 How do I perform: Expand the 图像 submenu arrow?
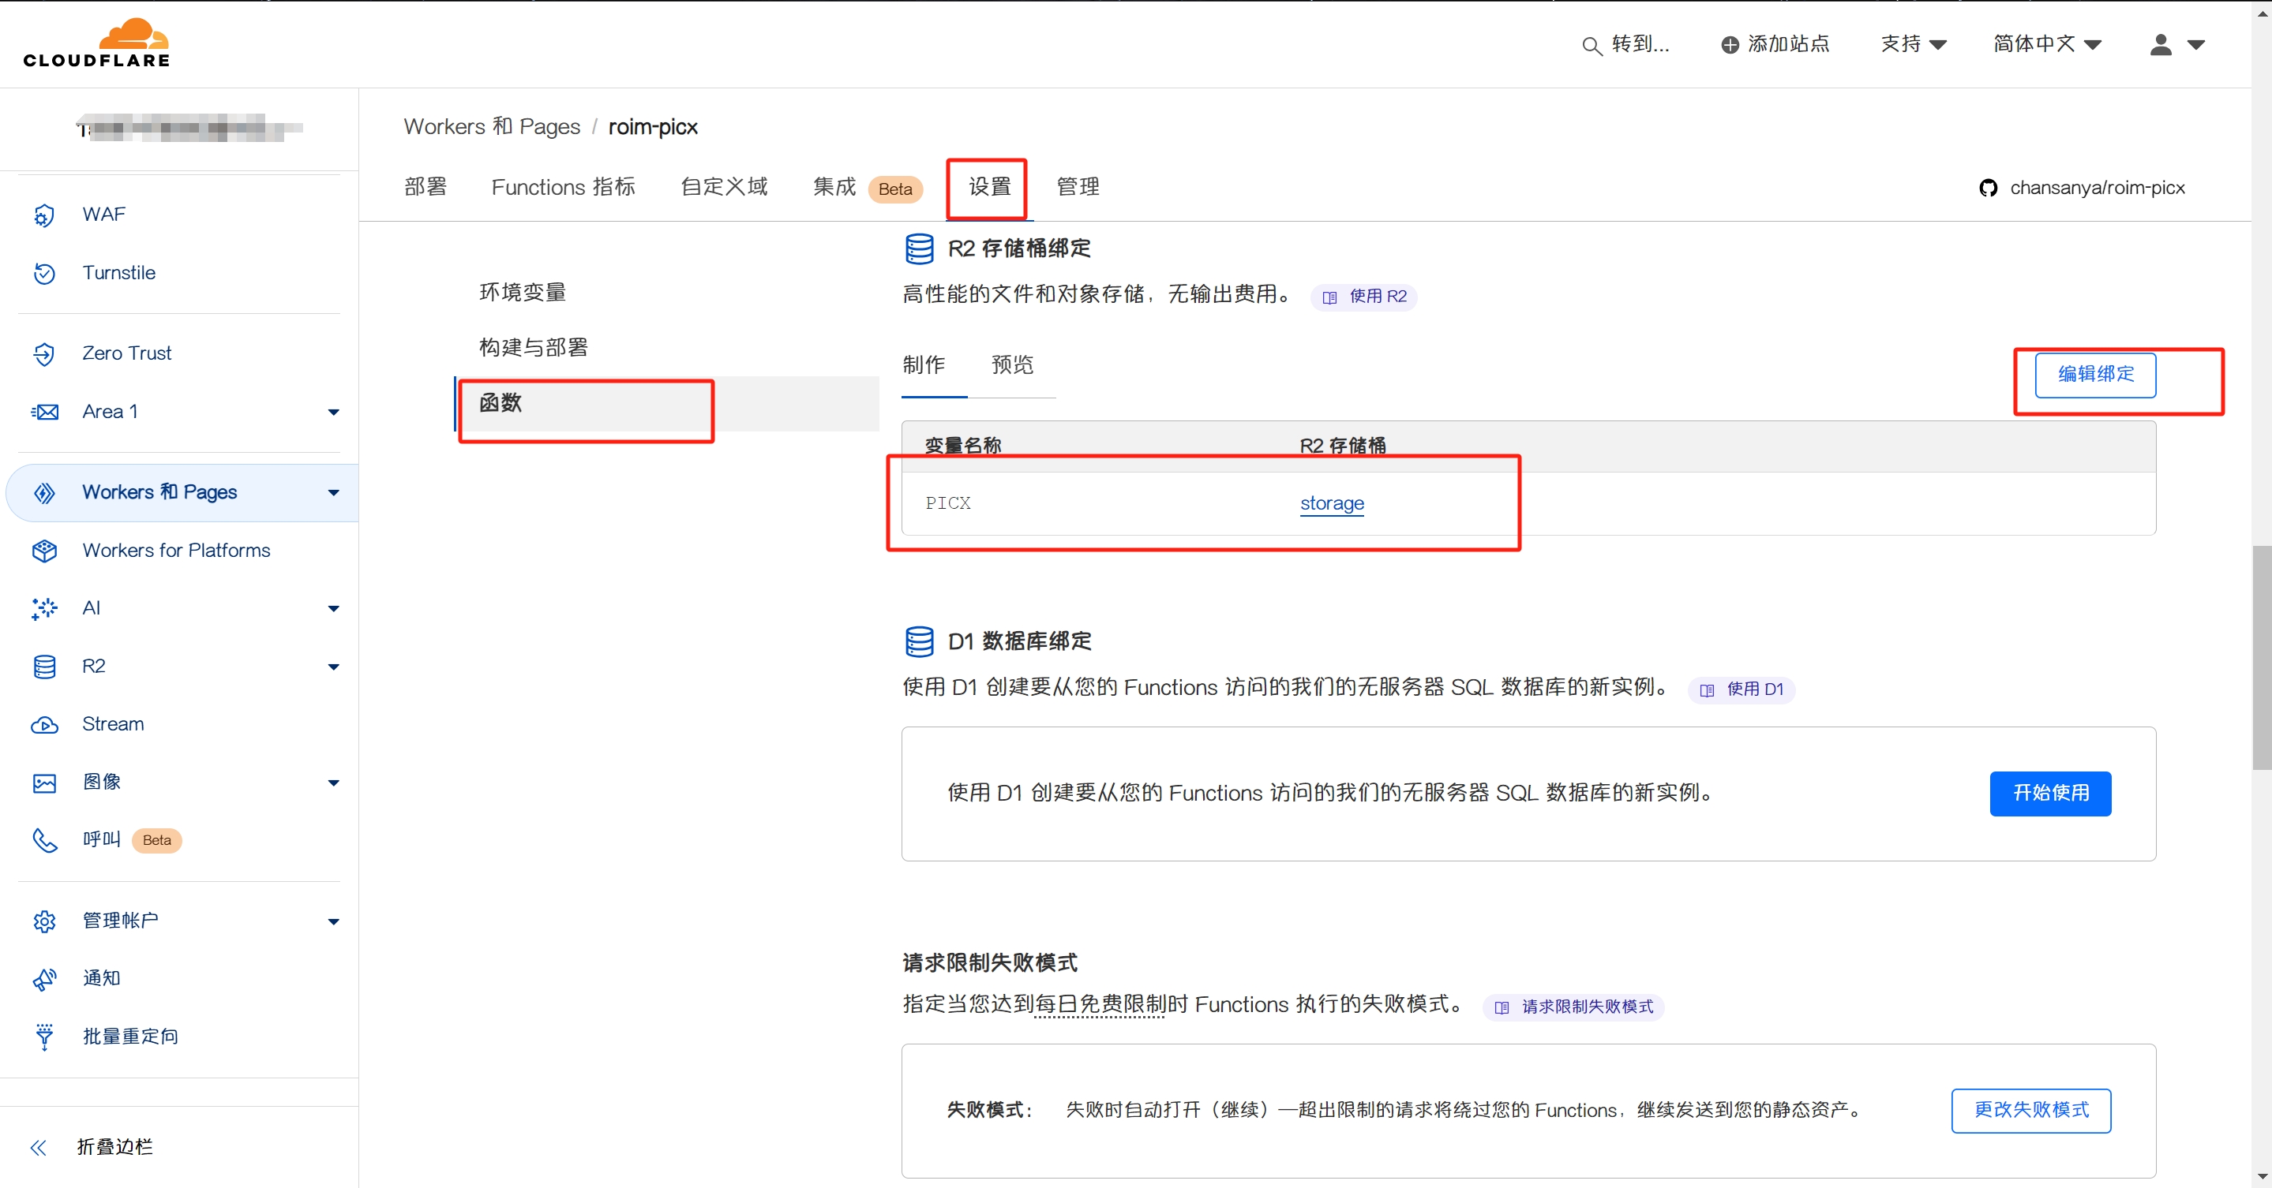pos(333,783)
